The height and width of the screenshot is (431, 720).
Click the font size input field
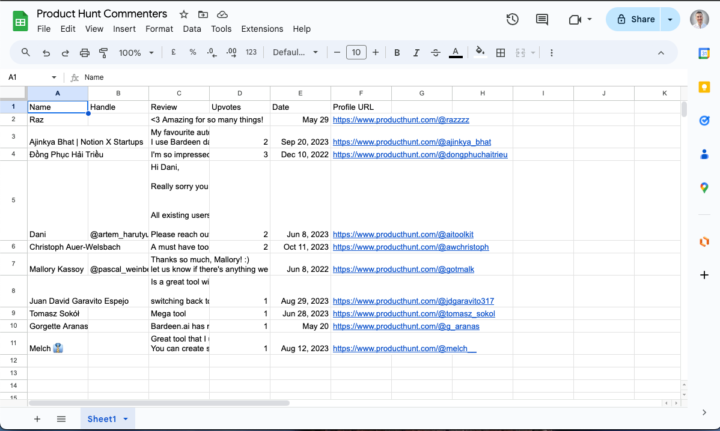[356, 52]
